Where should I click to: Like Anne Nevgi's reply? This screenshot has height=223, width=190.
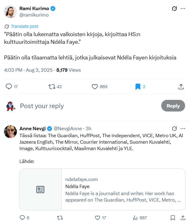tap(98, 218)
